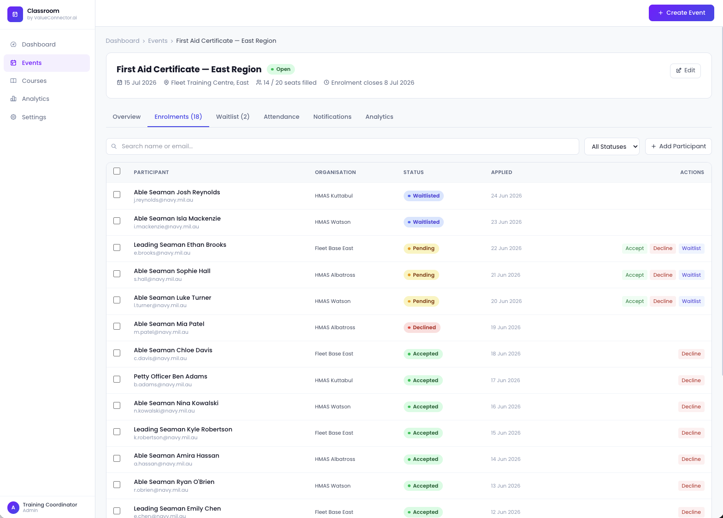This screenshot has width=723, height=518.
Task: Select the checkbox for Josh Reynolds
Action: point(117,195)
